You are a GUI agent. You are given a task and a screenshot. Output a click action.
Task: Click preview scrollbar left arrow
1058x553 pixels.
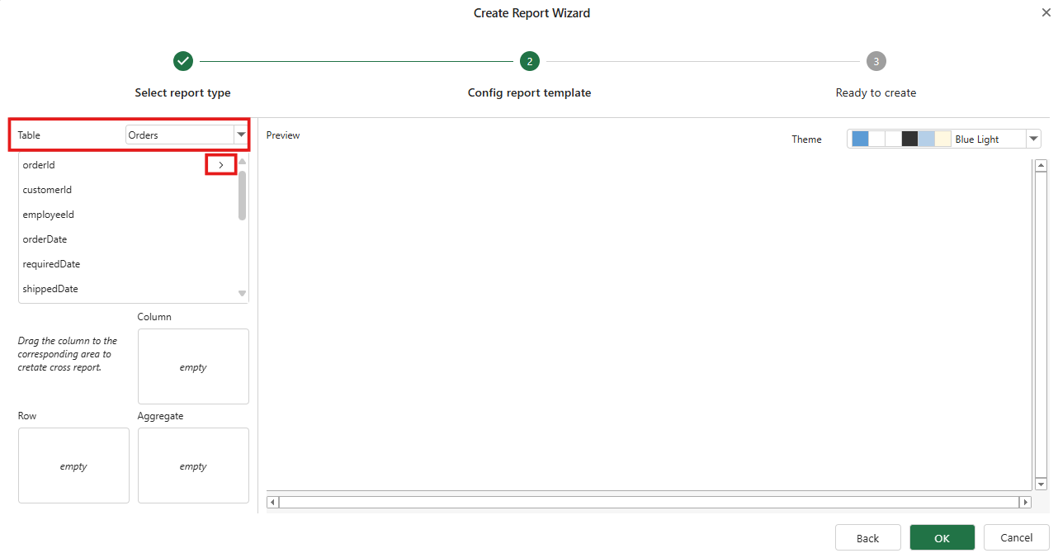(x=273, y=502)
